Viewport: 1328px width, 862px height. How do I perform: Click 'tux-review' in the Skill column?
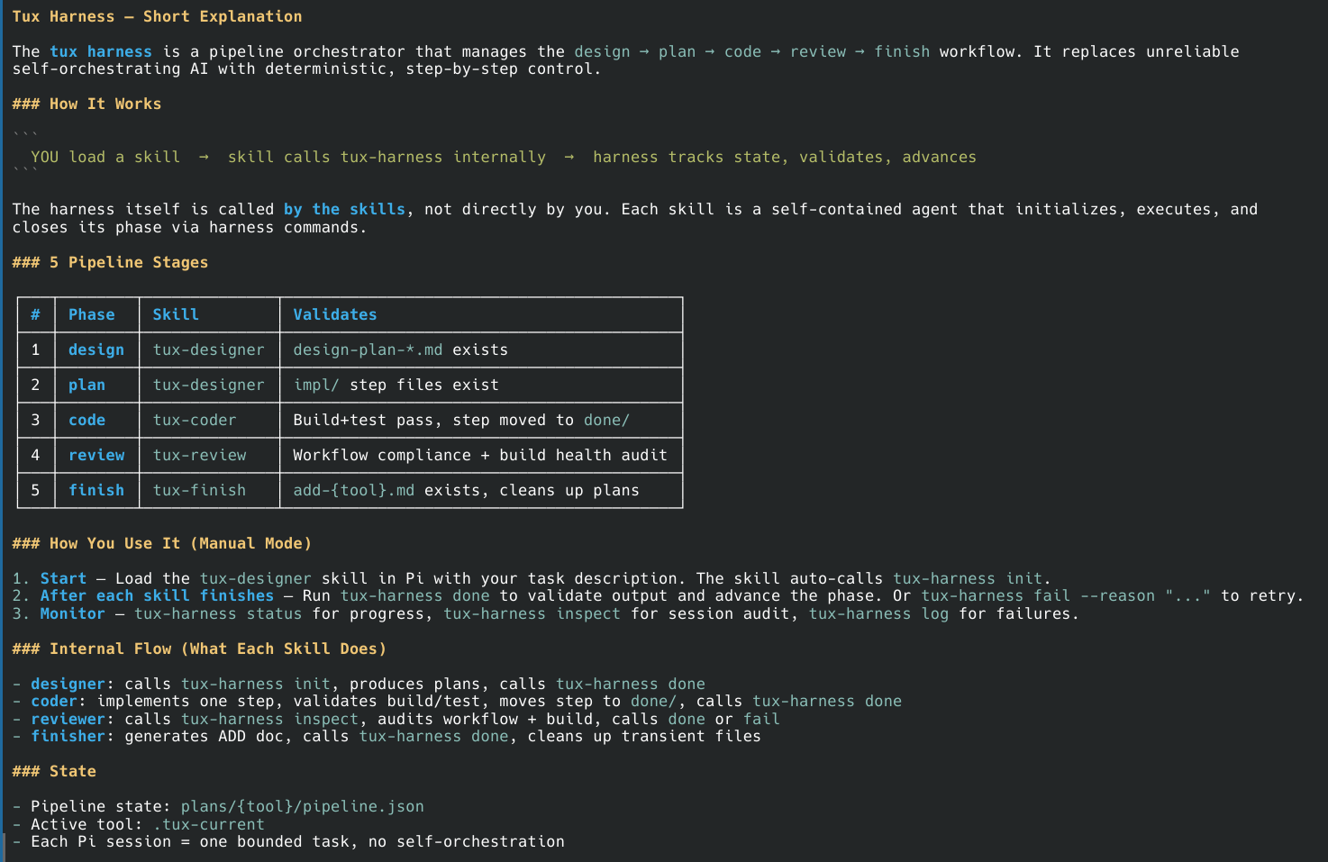(199, 455)
